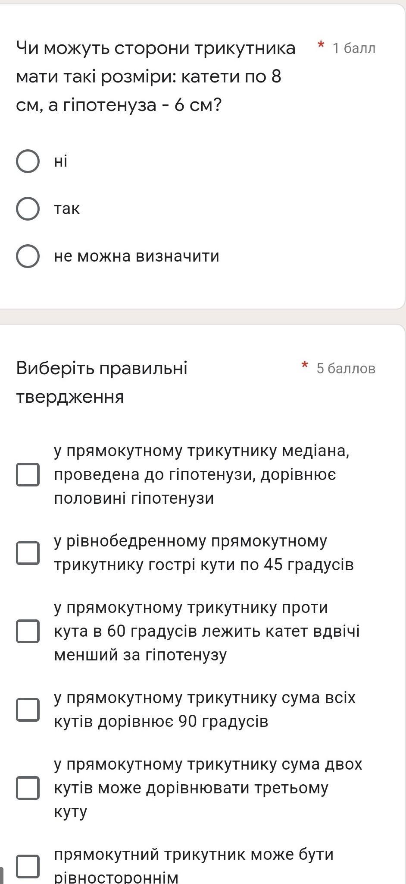
Task: Check the box for leg opposite 60 degrees
Action: (28, 631)
